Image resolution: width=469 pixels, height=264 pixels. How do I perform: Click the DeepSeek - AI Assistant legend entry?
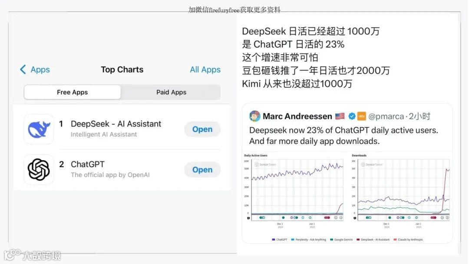tap(373, 240)
